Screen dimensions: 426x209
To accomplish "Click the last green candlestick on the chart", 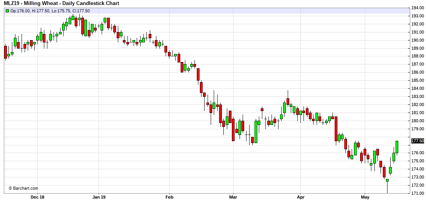I will (x=397, y=147).
